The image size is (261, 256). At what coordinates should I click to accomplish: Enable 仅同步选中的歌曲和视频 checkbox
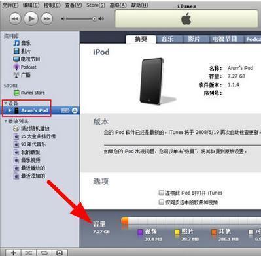point(162,202)
